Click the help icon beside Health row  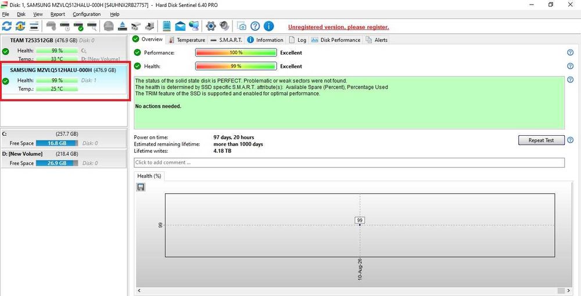click(571, 66)
